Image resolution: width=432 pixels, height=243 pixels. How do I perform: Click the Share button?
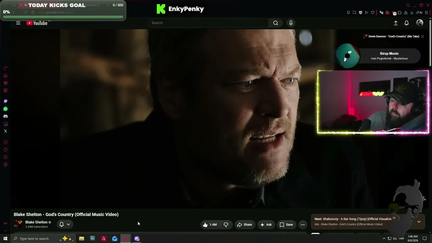(244, 224)
